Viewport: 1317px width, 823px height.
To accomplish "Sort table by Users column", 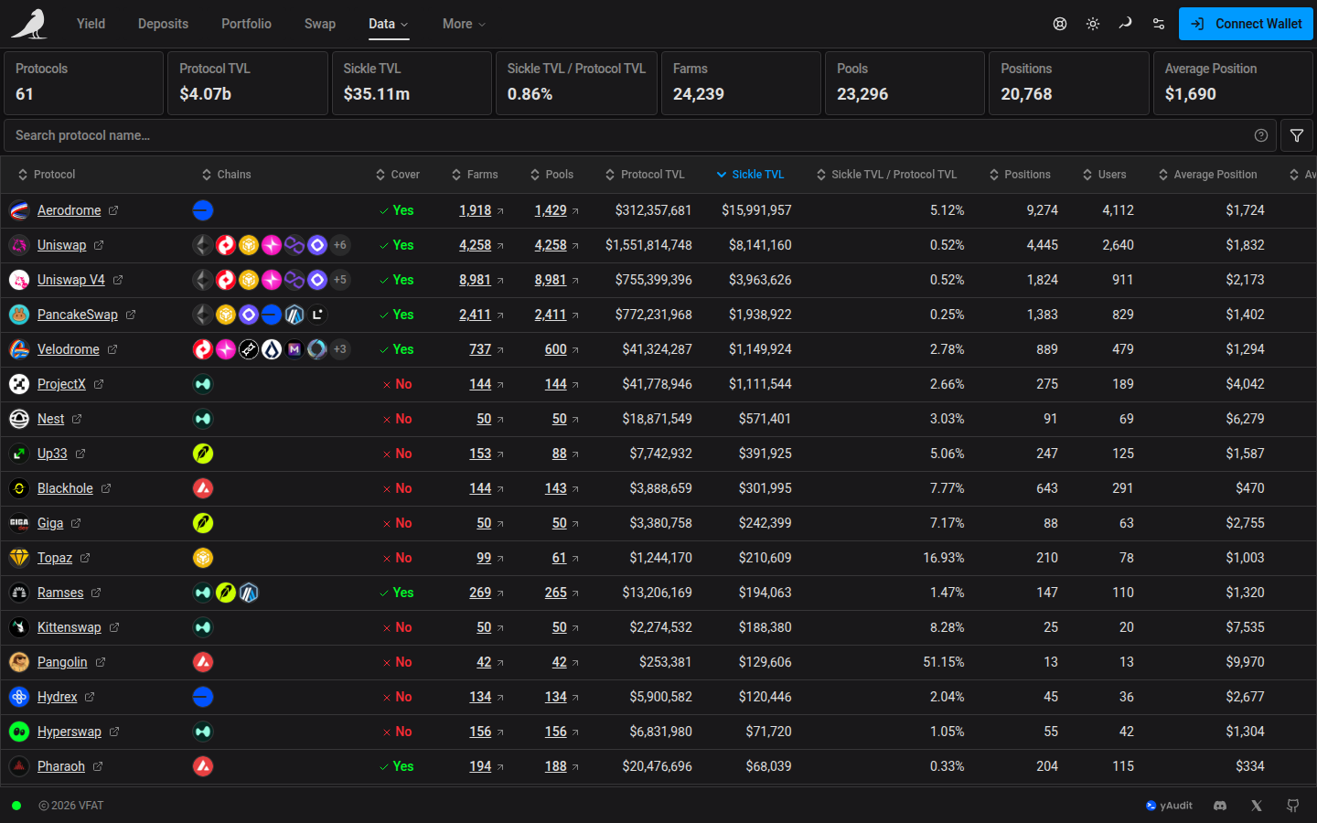I will tap(1104, 175).
